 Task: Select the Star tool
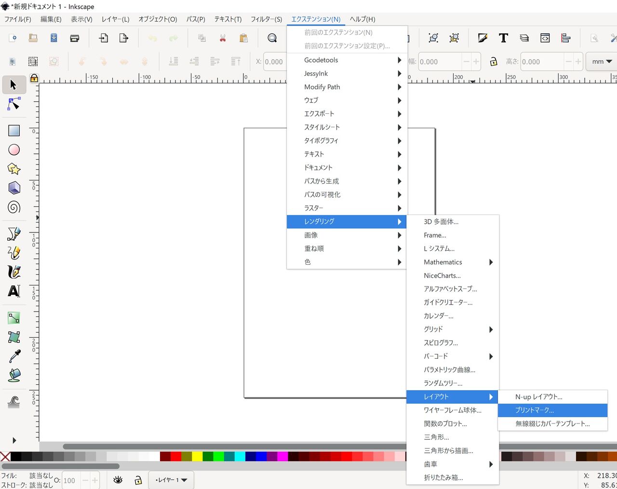(x=14, y=169)
